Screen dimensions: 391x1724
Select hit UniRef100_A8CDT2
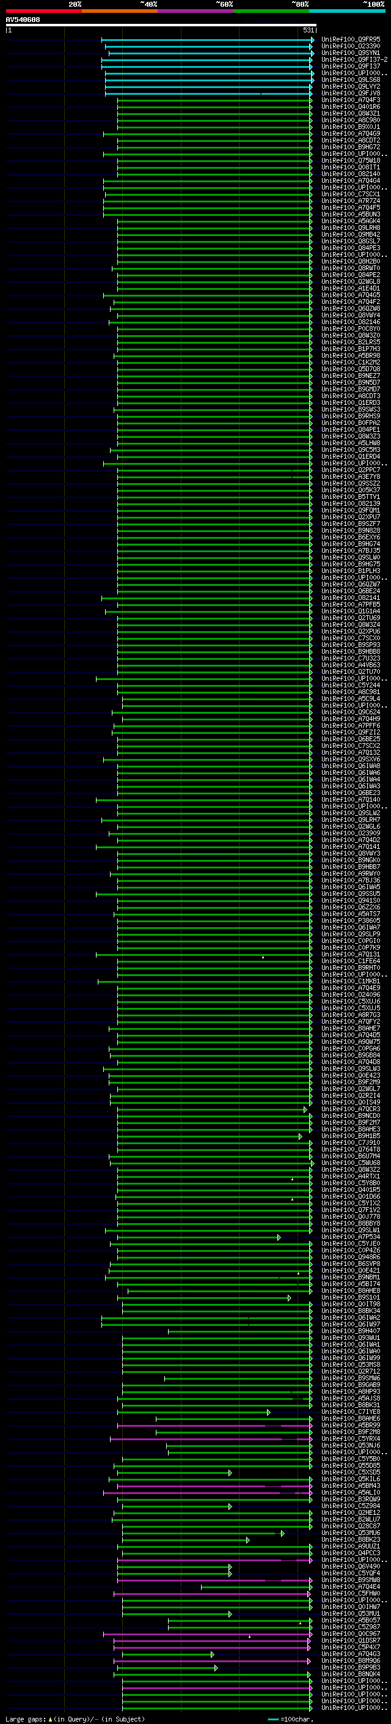click(x=351, y=140)
